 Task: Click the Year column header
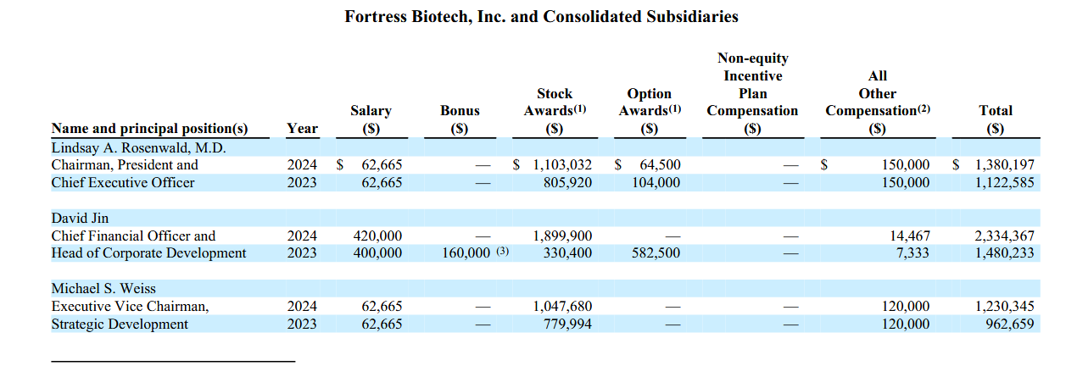click(x=302, y=129)
